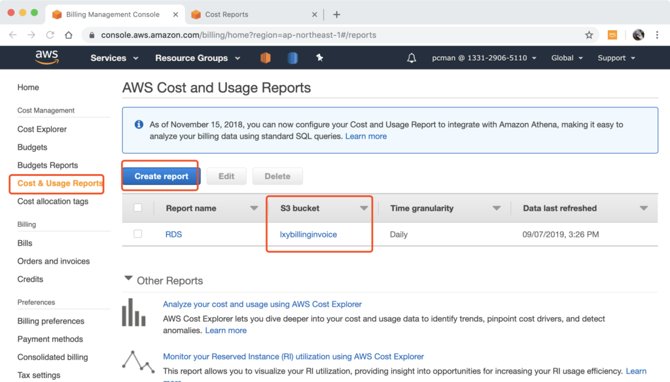Open Cost allocation tags in sidebar
This screenshot has height=382, width=670.
(x=52, y=201)
